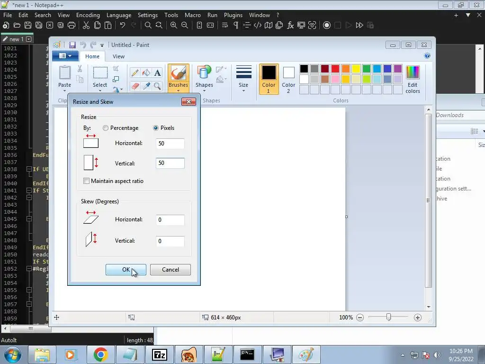Viewport: 485px width, 364px height.
Task: Select the Magnifier tool in Paint
Action: [157, 86]
